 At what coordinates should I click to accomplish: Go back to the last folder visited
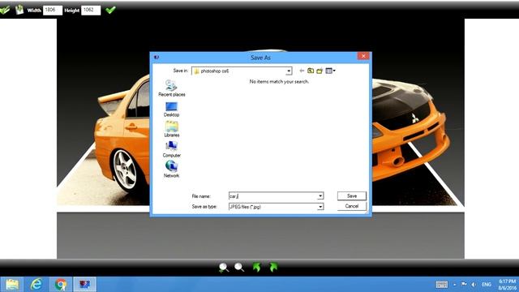click(x=302, y=71)
